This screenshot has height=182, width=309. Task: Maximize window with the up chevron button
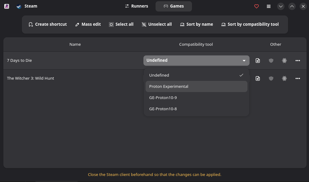(292, 6)
